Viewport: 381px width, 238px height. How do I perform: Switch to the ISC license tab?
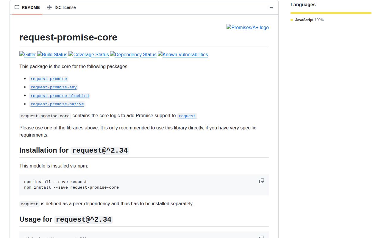61,7
